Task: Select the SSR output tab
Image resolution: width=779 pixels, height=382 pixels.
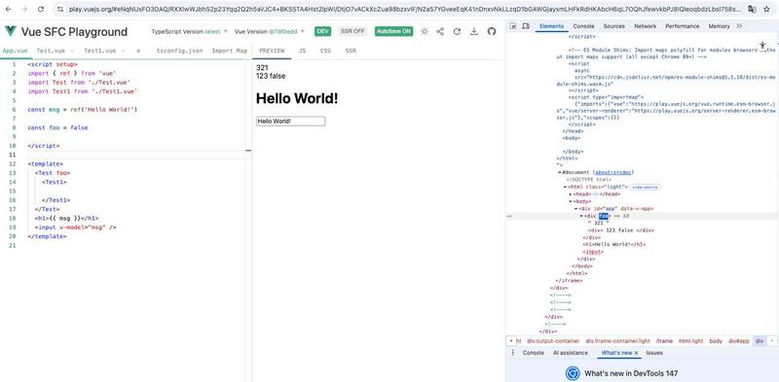Action: (351, 51)
